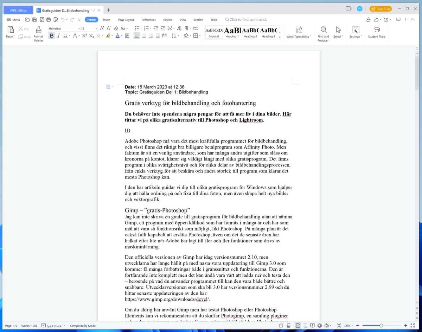
Task: Expand line spacing options
Action: 178,36
